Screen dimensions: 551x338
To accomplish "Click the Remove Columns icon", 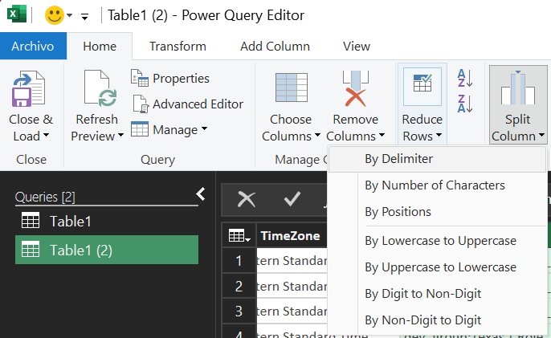I will click(356, 88).
